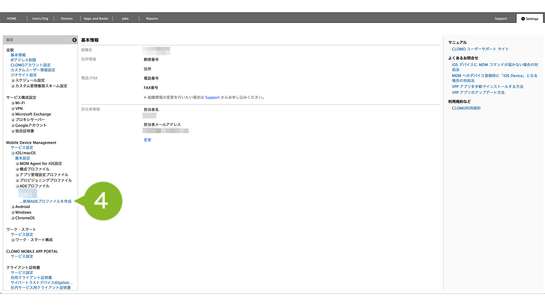Select IPアドレス制限 in the sidebar
545x306 pixels.
click(23, 60)
